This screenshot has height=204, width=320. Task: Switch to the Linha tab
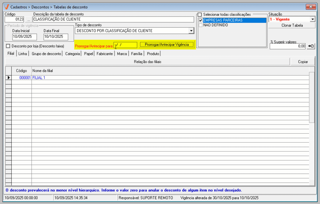22,54
